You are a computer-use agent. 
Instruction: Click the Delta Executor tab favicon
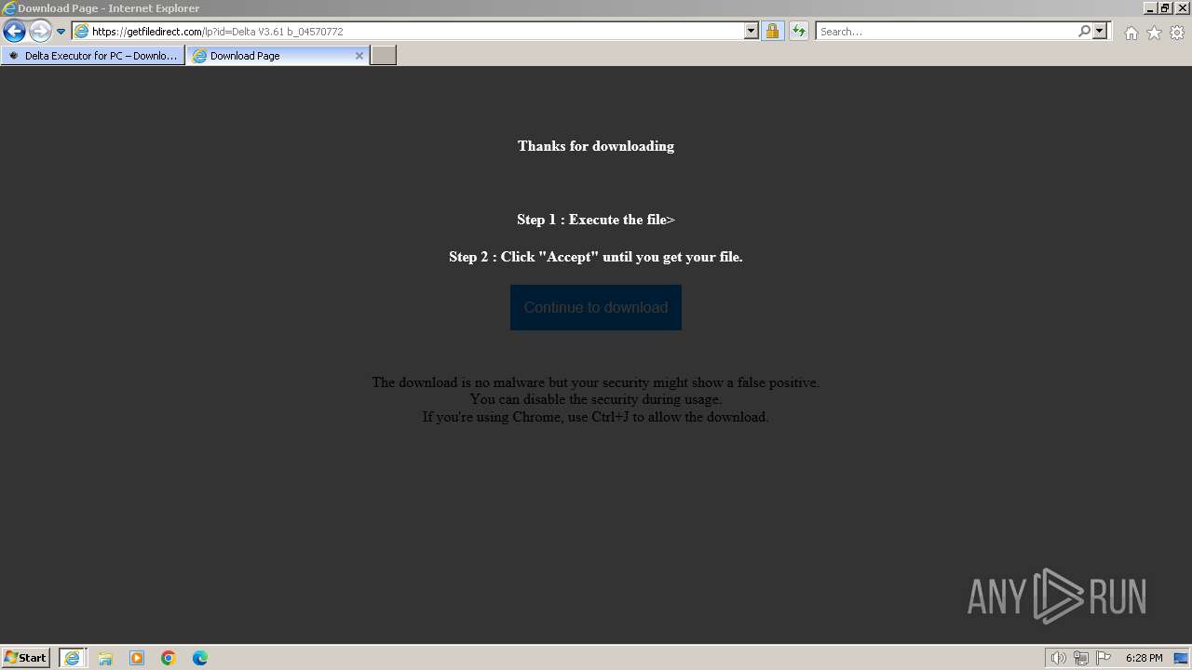tap(14, 56)
